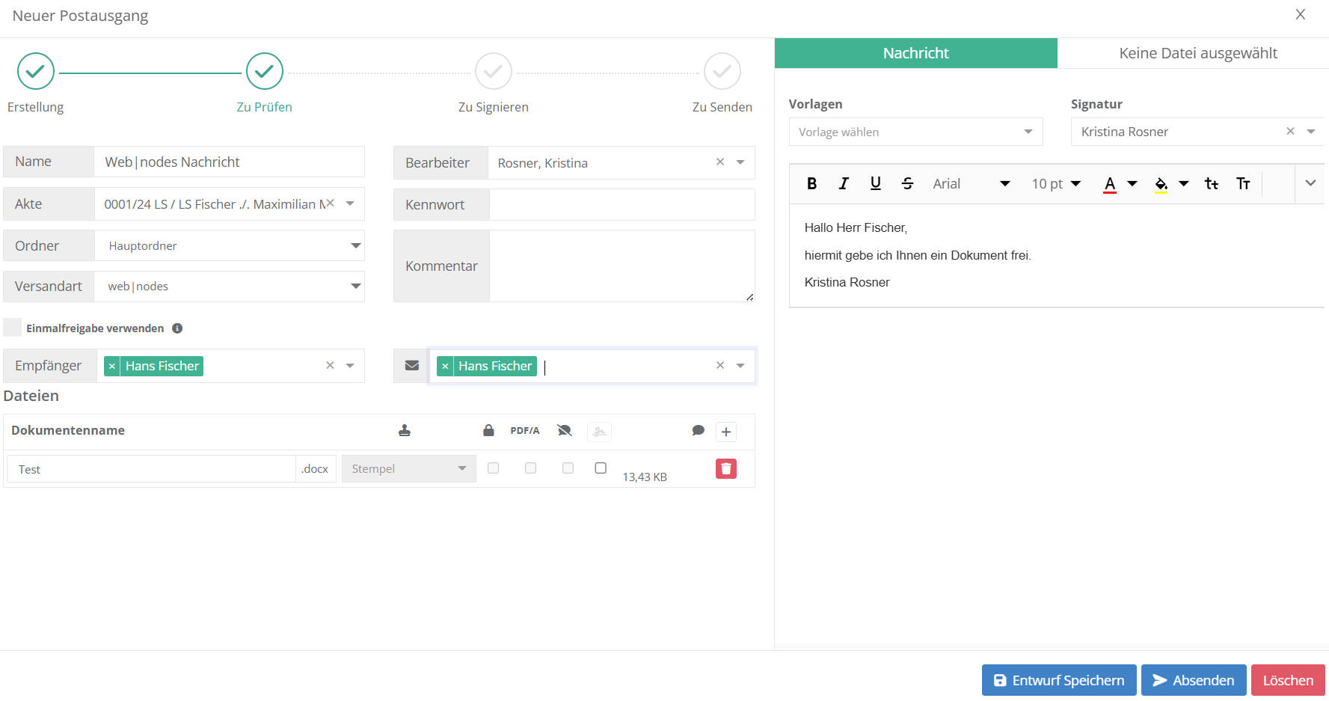The width and height of the screenshot is (1329, 701).
Task: Toggle underline text formatting
Action: point(875,184)
